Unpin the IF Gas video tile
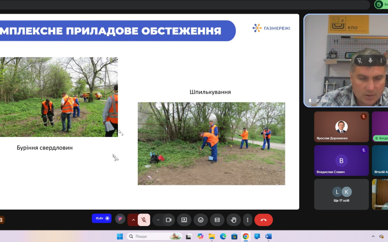 359,60
